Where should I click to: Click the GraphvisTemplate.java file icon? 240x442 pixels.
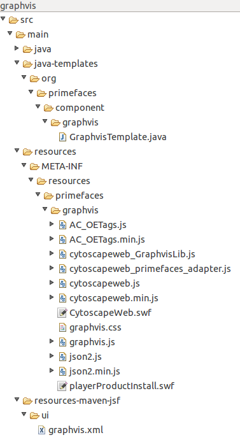62,137
